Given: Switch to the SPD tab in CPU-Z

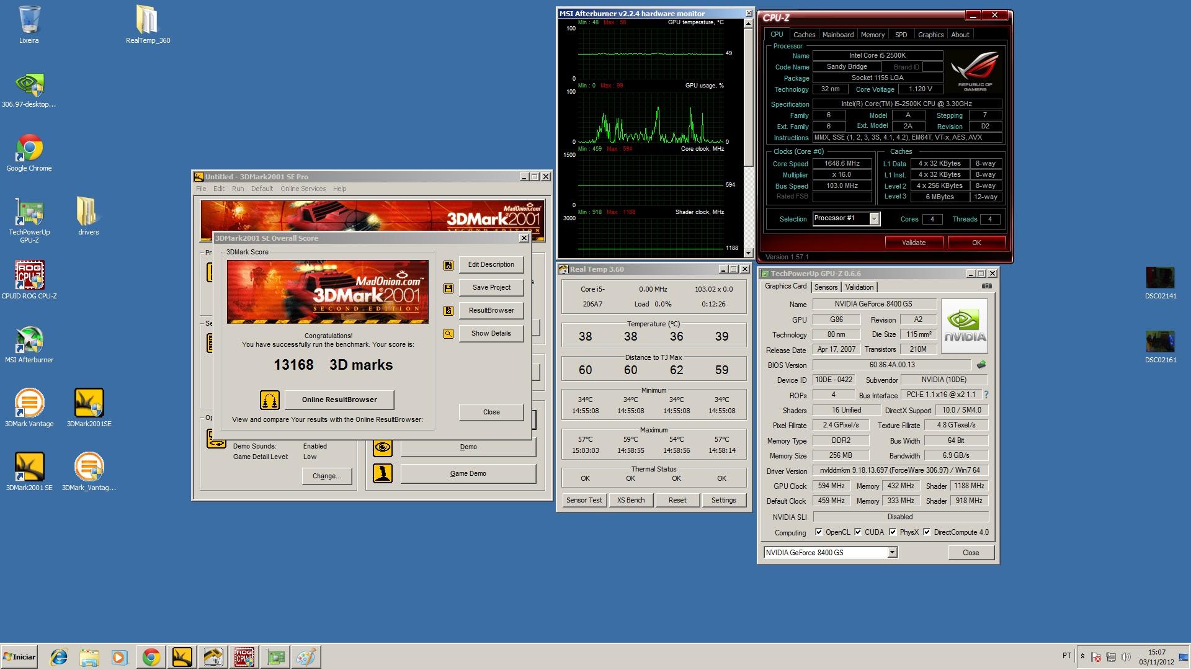Looking at the screenshot, I should pyautogui.click(x=901, y=35).
